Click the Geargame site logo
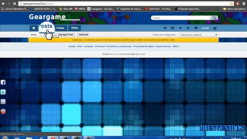 coord(47,17)
